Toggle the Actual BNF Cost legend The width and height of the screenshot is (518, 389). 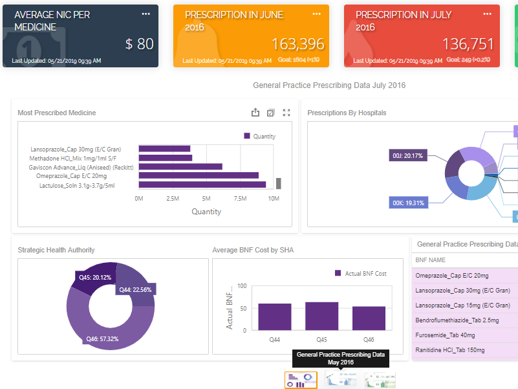(360, 274)
